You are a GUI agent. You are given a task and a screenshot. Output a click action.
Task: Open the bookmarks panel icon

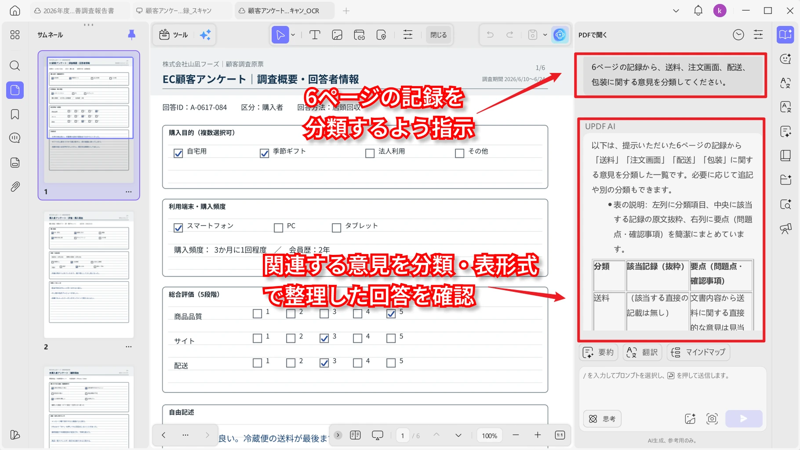[x=15, y=114]
